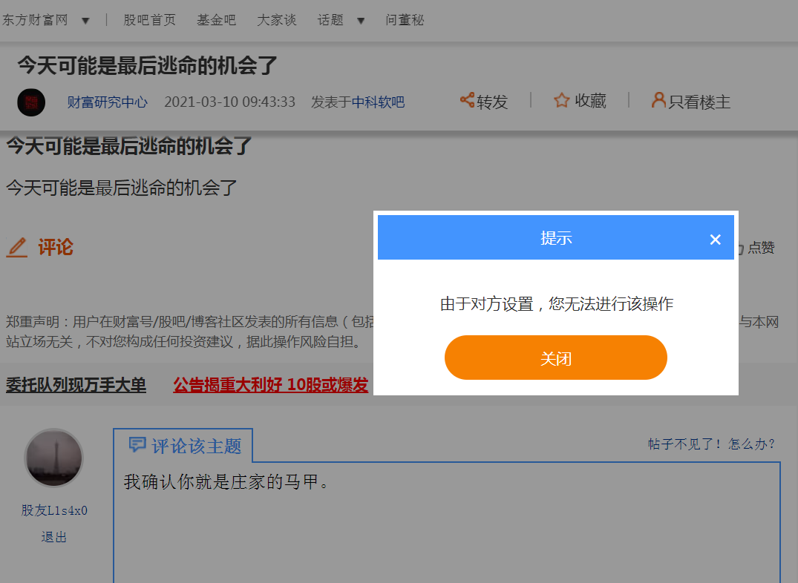Open the 股友L1s4x0 username link
798x583 pixels.
pos(54,510)
